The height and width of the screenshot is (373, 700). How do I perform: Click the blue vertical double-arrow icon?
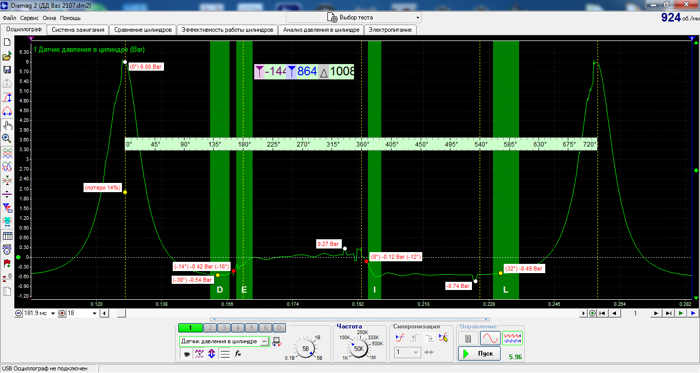[x=212, y=354]
